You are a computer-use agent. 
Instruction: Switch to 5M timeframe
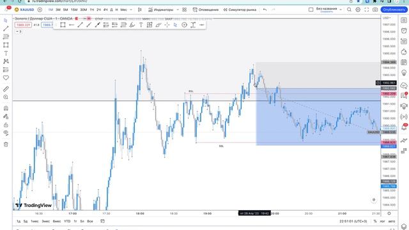point(65,10)
